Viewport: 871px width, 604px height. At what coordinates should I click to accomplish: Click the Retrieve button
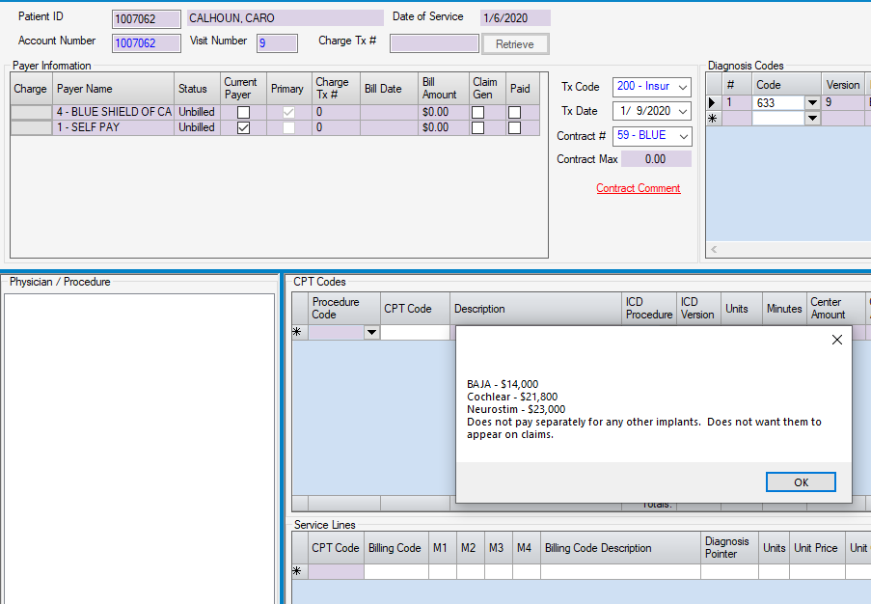pos(515,44)
